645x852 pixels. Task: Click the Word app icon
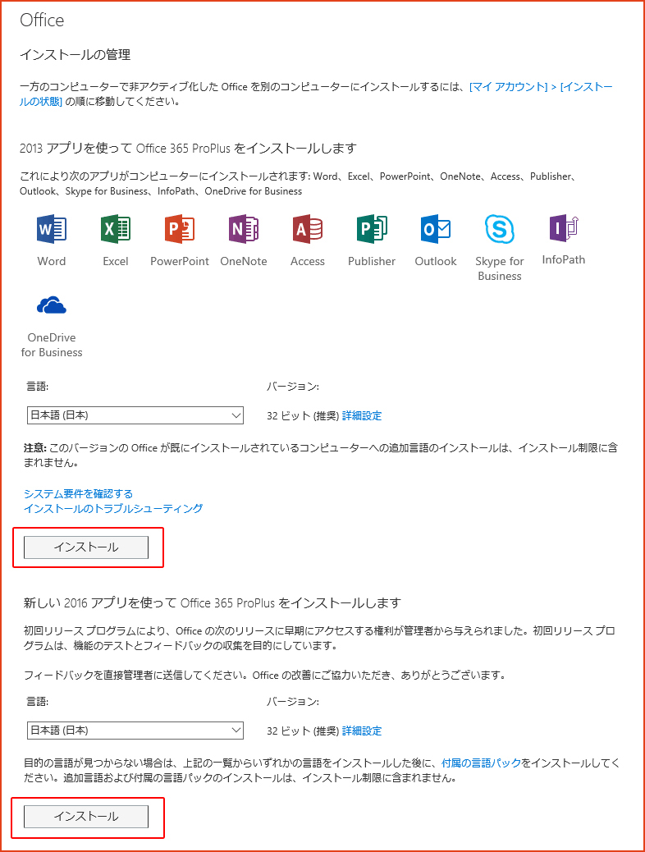tap(52, 229)
